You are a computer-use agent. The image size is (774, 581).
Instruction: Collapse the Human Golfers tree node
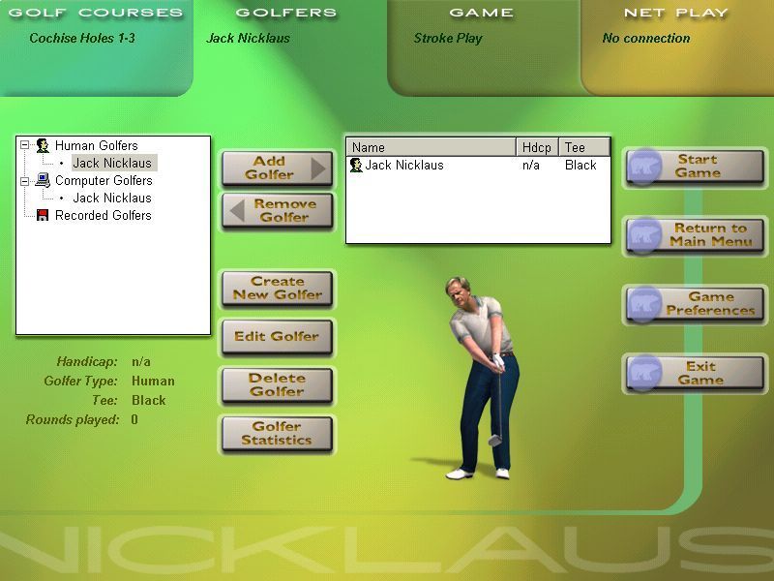[x=25, y=145]
